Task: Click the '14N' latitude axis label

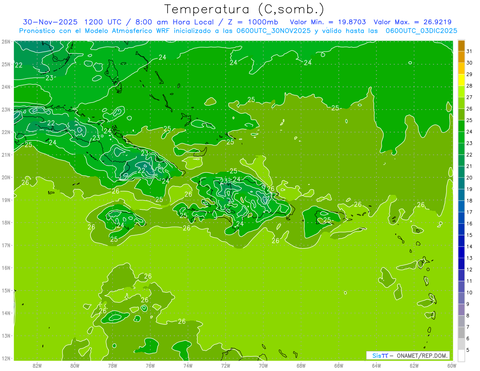Action: click(x=6, y=313)
